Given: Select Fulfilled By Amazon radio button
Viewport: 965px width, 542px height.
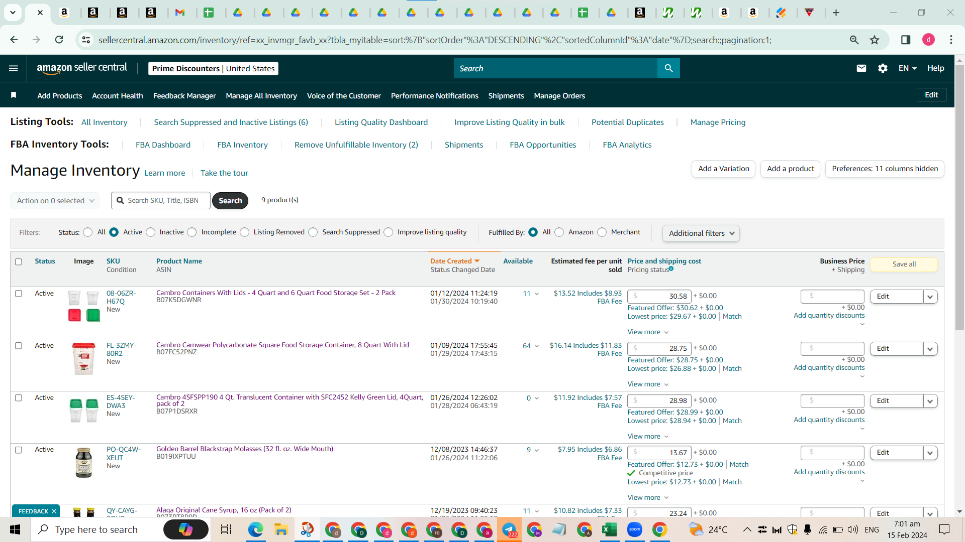Looking at the screenshot, I should tap(559, 232).
